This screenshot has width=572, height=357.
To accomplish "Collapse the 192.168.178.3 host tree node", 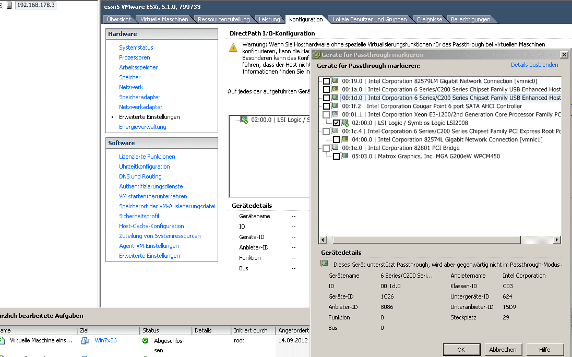I will click(1, 5).
